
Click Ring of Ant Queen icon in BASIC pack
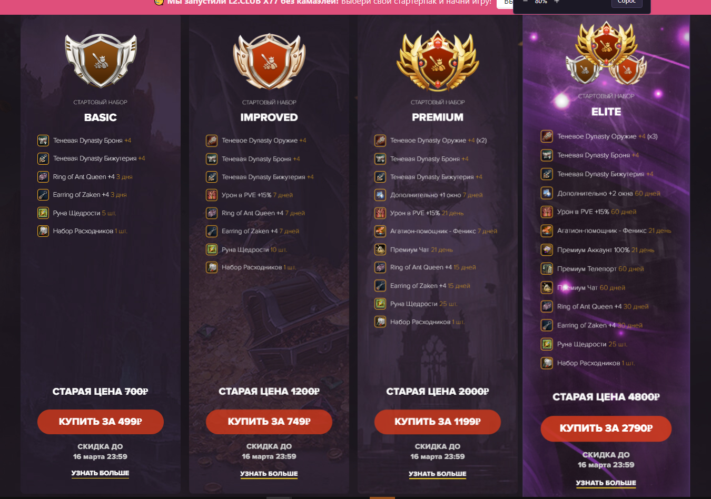click(43, 177)
